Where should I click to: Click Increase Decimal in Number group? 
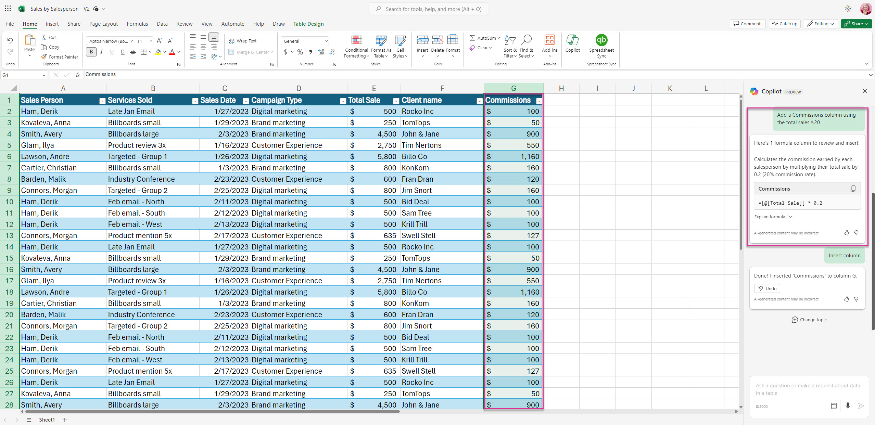[x=321, y=52]
